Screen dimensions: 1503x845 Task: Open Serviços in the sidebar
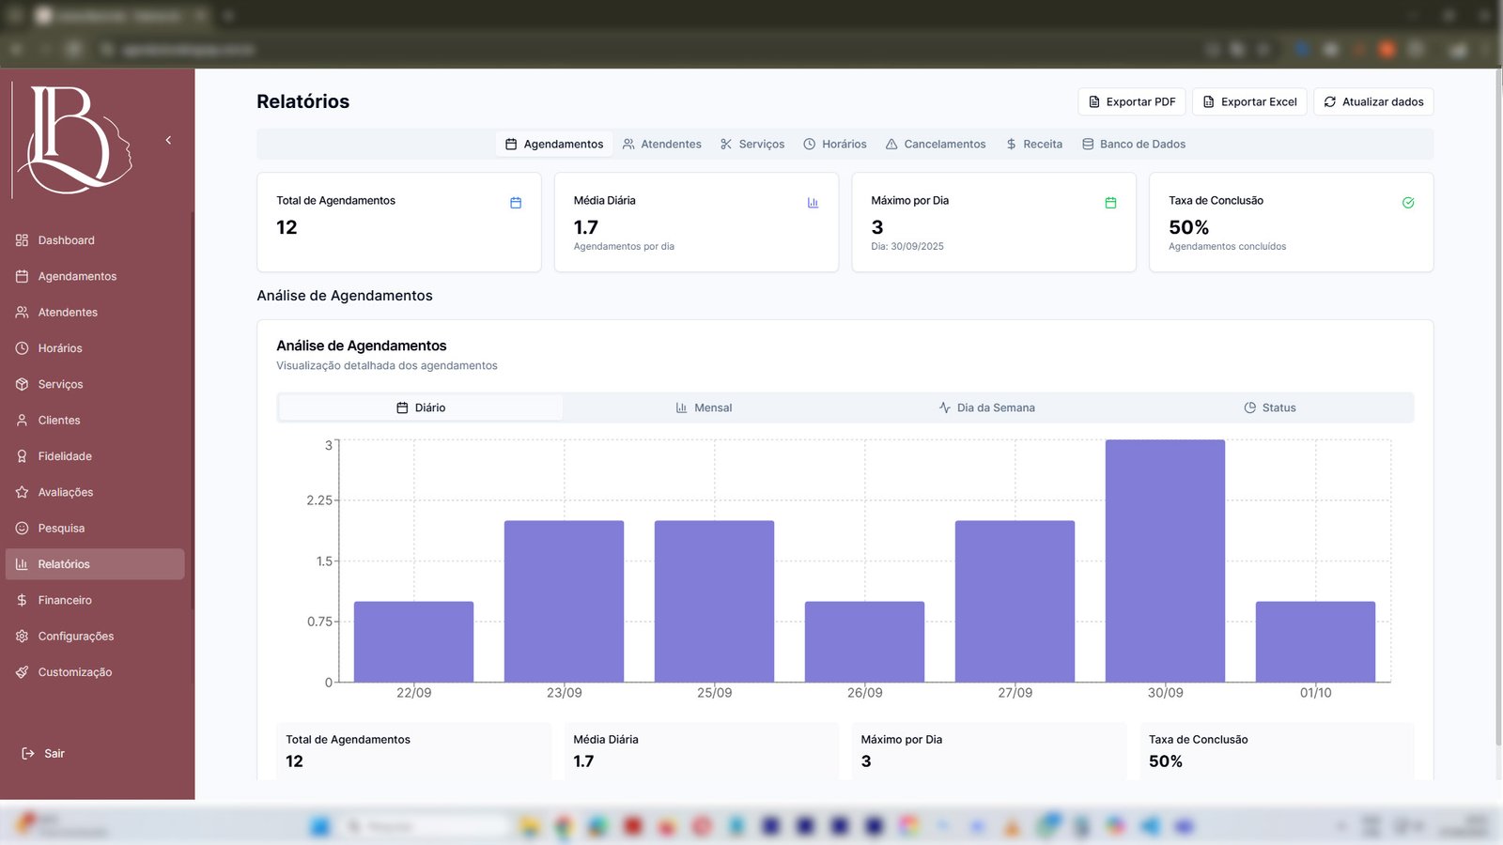tap(60, 384)
